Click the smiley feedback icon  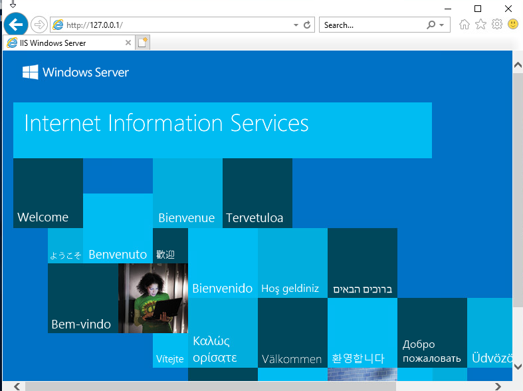(513, 24)
